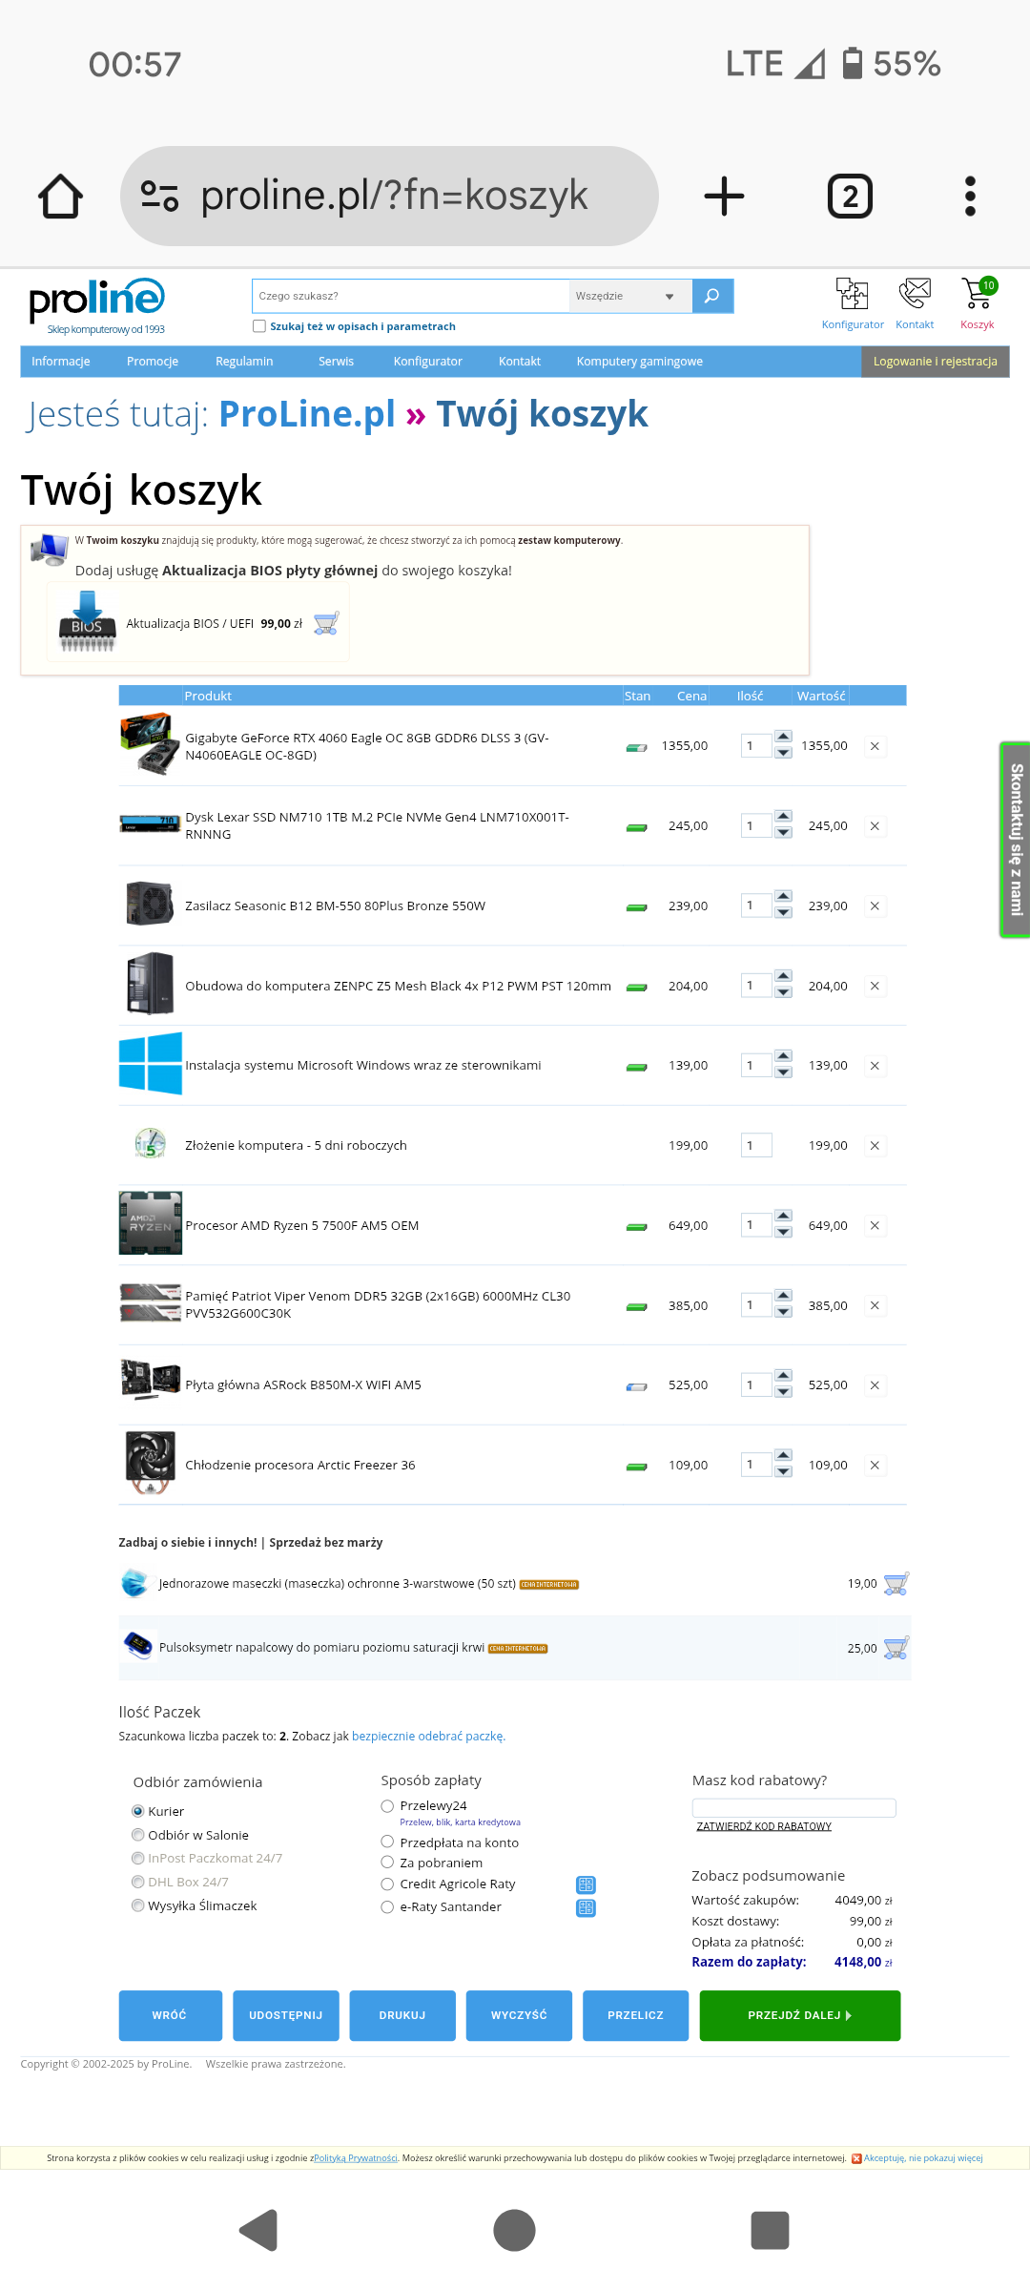This screenshot has width=1030, height=2290.
Task: Tap the Android back button
Action: [x=257, y=2230]
